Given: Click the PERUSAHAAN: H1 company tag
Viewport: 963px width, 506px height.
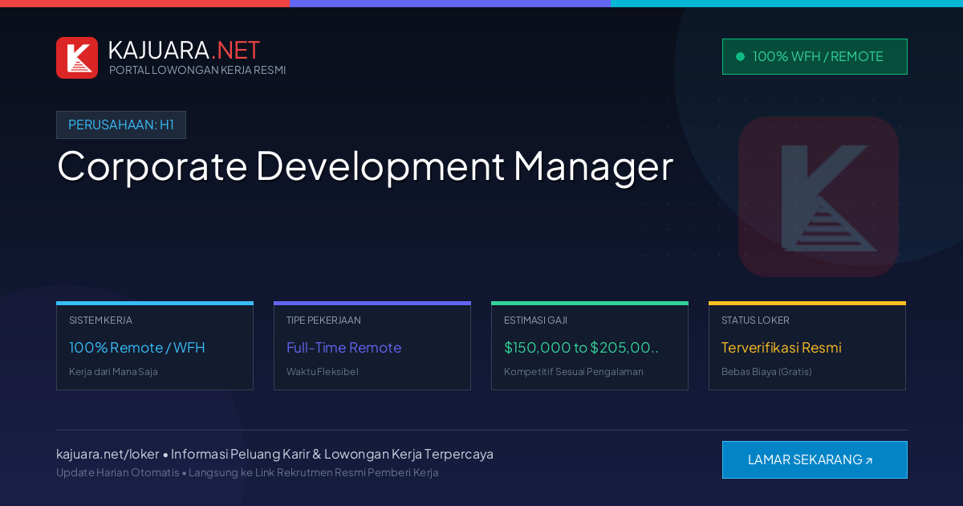Looking at the screenshot, I should pyautogui.click(x=121, y=124).
